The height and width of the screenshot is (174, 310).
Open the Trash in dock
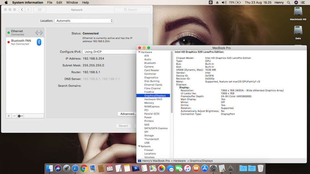[x=261, y=169]
